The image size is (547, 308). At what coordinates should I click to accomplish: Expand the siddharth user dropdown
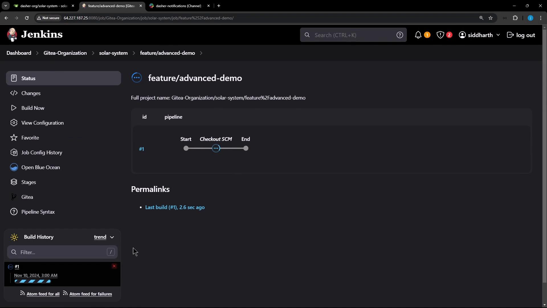pyautogui.click(x=498, y=35)
